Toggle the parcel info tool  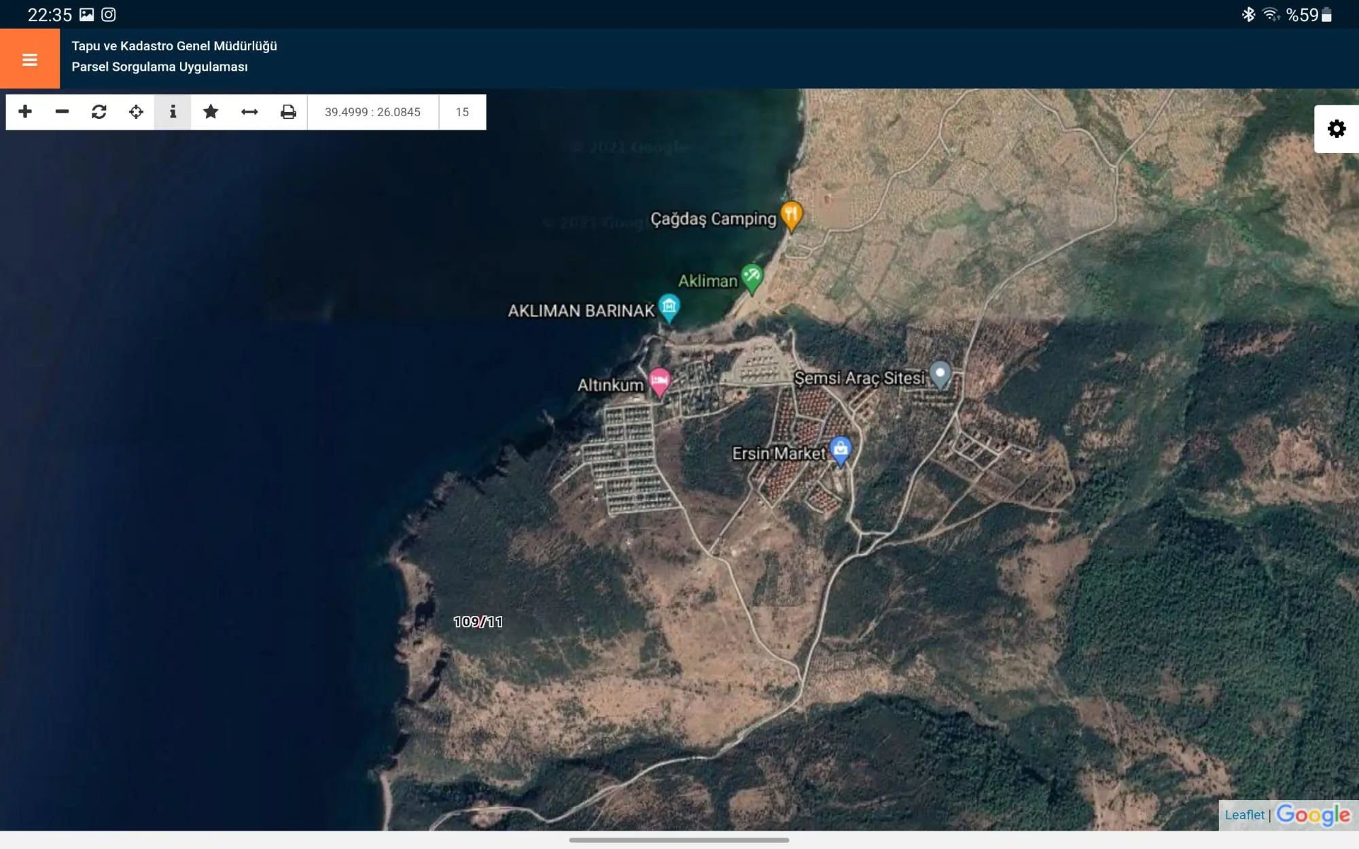173,111
